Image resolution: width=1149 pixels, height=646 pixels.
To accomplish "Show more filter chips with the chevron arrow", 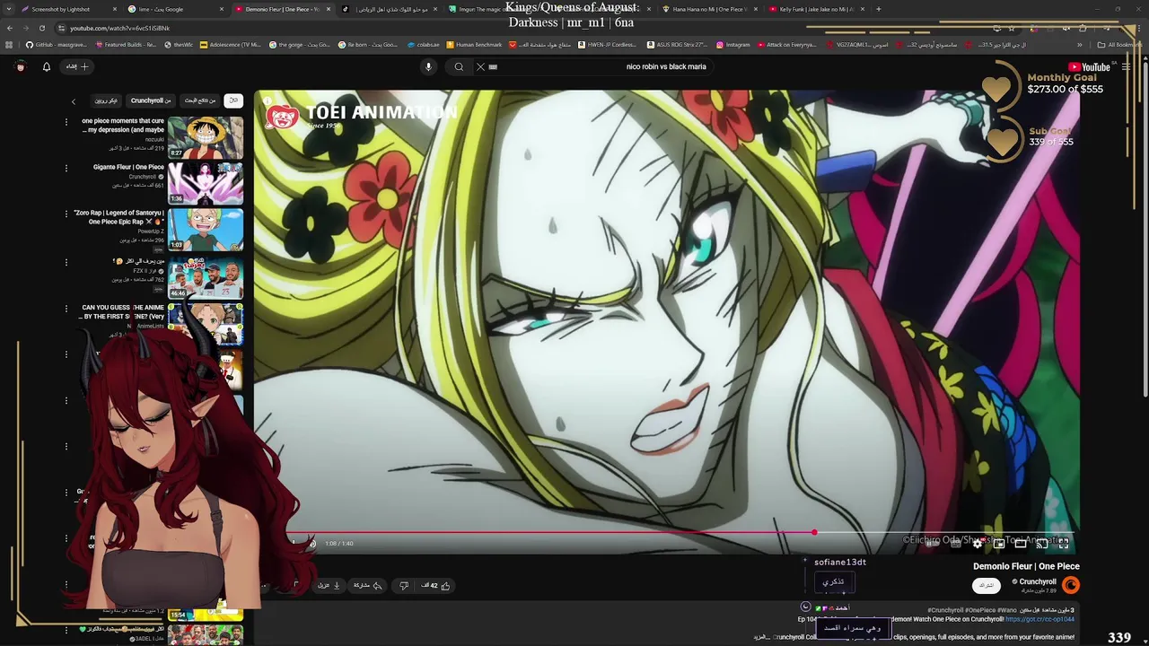I will 74,101.
